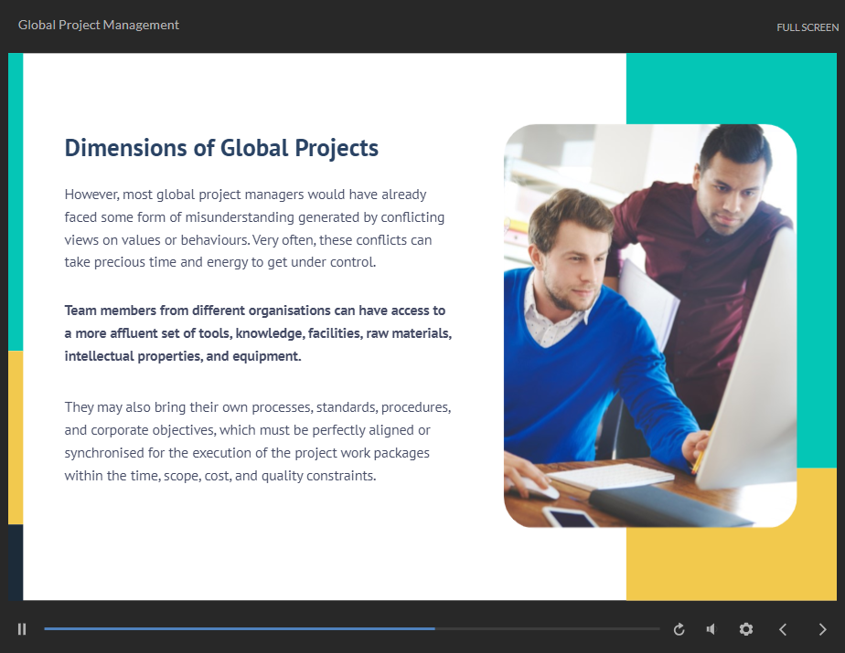Click the yellow stripe on the slide's left edge
The image size is (845, 653).
click(15, 437)
